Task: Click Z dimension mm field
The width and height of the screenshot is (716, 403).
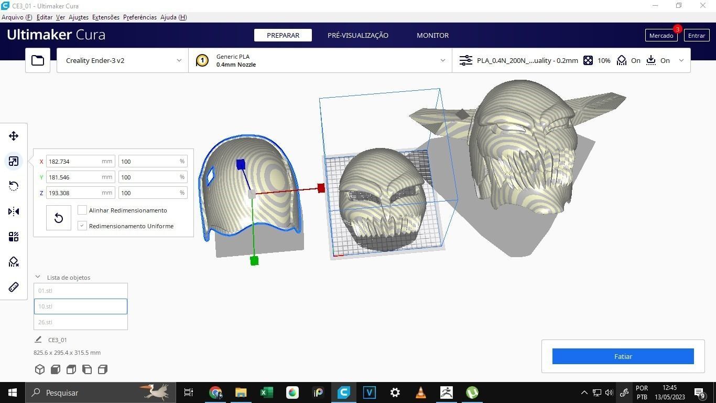Action: pos(80,193)
